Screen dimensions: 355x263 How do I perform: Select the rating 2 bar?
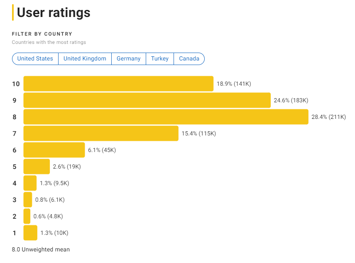[27, 216]
